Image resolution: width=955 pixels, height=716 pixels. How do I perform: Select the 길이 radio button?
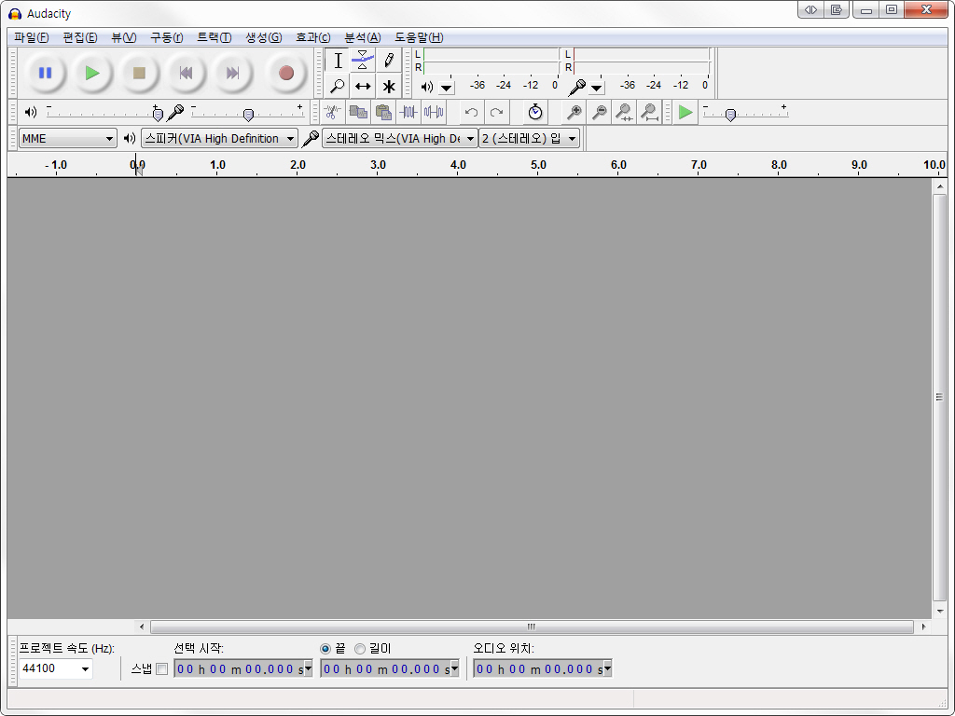tap(360, 649)
